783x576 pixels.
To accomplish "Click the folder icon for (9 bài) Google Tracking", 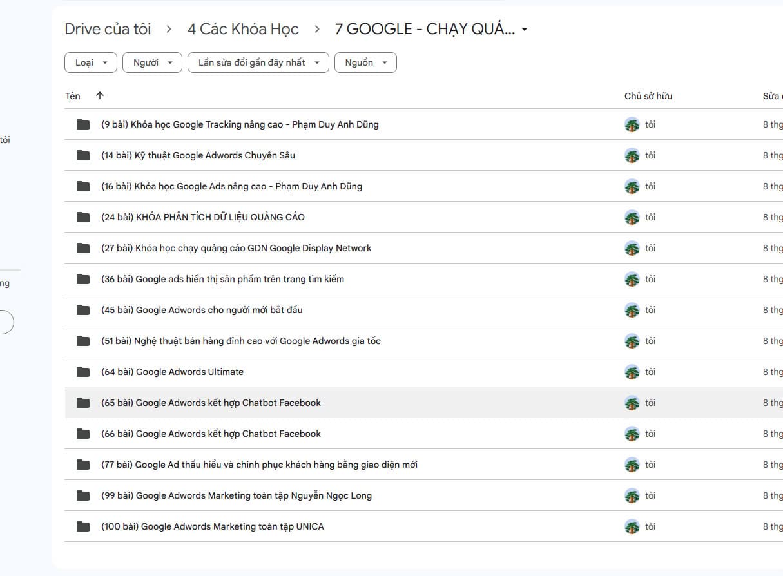I will coord(83,124).
